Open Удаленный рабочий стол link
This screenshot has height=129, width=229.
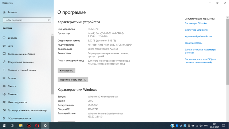(198, 36)
